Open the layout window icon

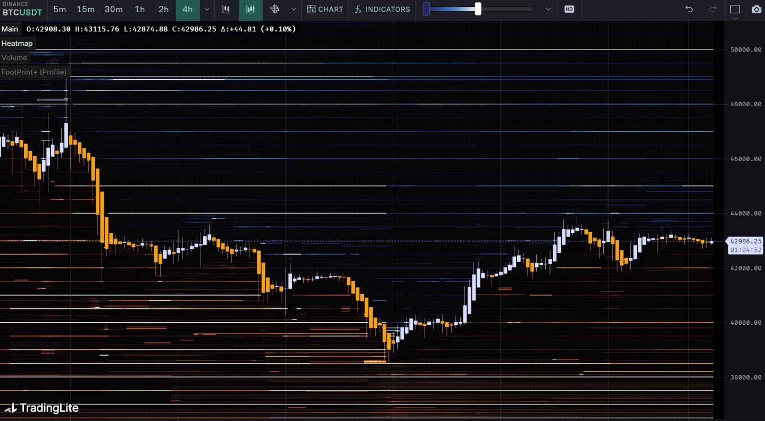pos(735,9)
